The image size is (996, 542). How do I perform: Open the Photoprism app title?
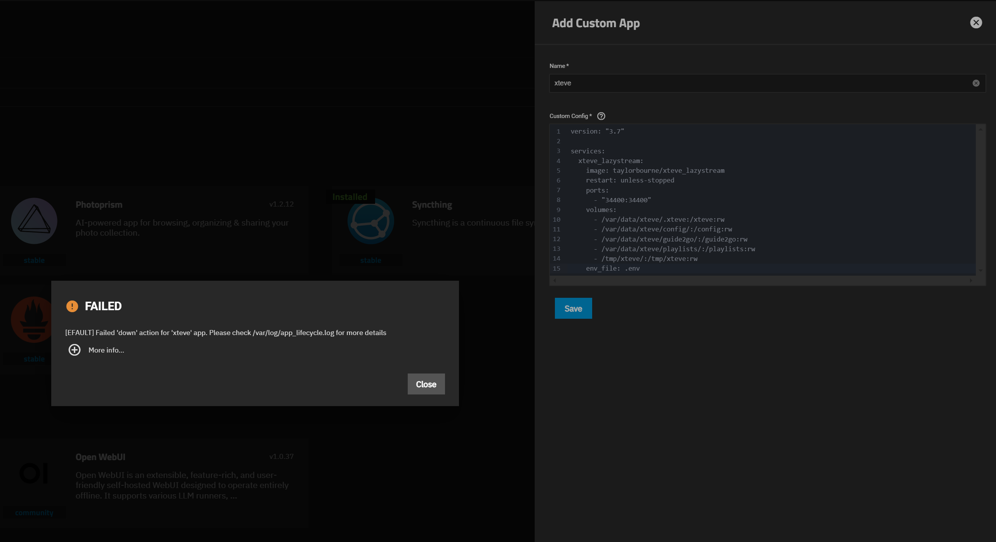pos(99,205)
